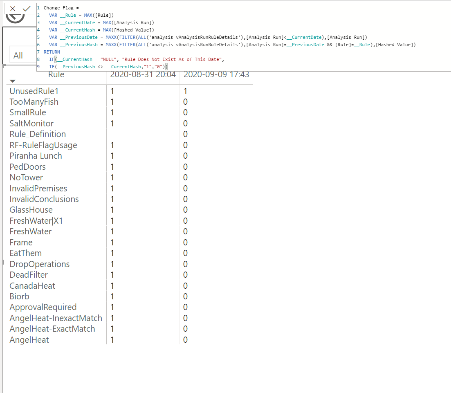Viewport: 451px width, 393px height.
Task: Click AngelHeat value 0 under 2020-09-09
Action: pos(186,340)
